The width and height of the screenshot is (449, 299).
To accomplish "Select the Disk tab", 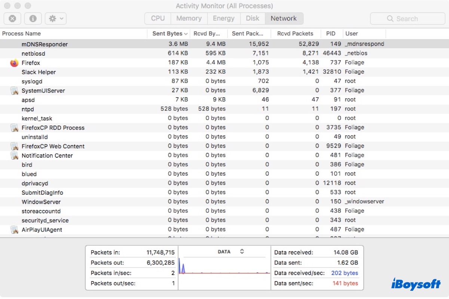I will click(253, 18).
